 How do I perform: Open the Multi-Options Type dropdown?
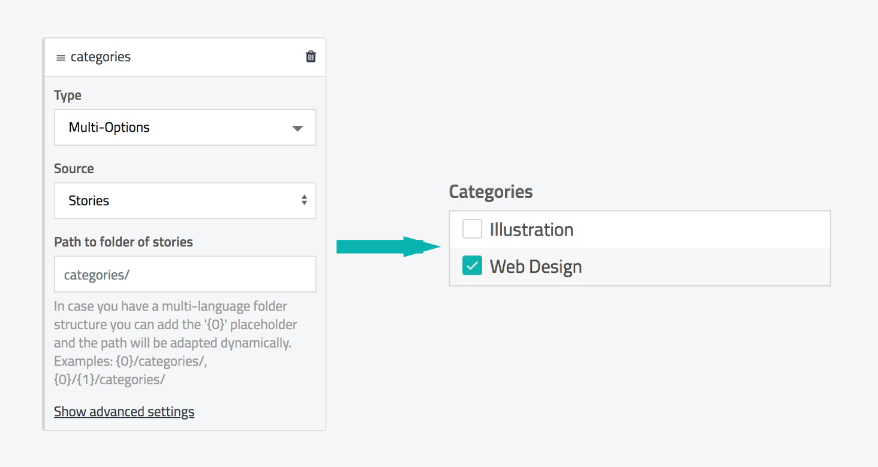pyautogui.click(x=185, y=128)
